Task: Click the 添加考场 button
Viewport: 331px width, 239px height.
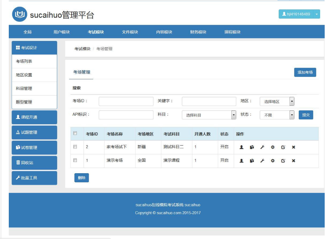Action: (x=305, y=72)
